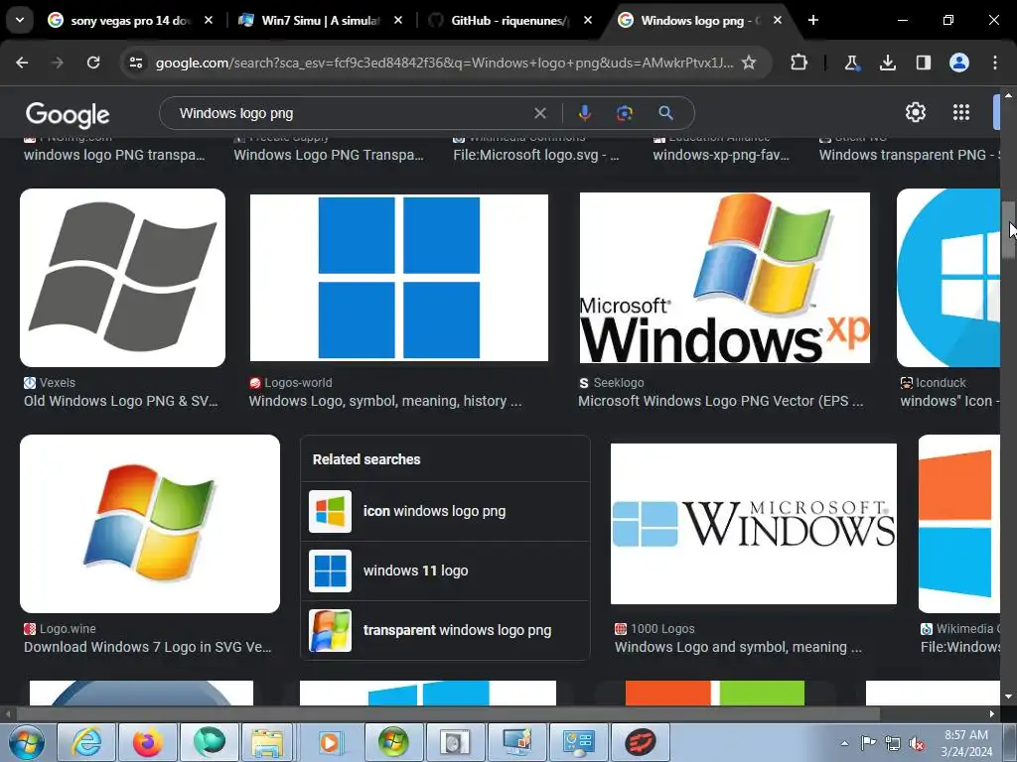Open the grey old Windows logo thumbnail

tap(122, 278)
